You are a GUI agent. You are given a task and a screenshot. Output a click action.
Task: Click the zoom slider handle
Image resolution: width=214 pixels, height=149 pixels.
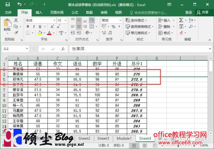click(x=178, y=146)
